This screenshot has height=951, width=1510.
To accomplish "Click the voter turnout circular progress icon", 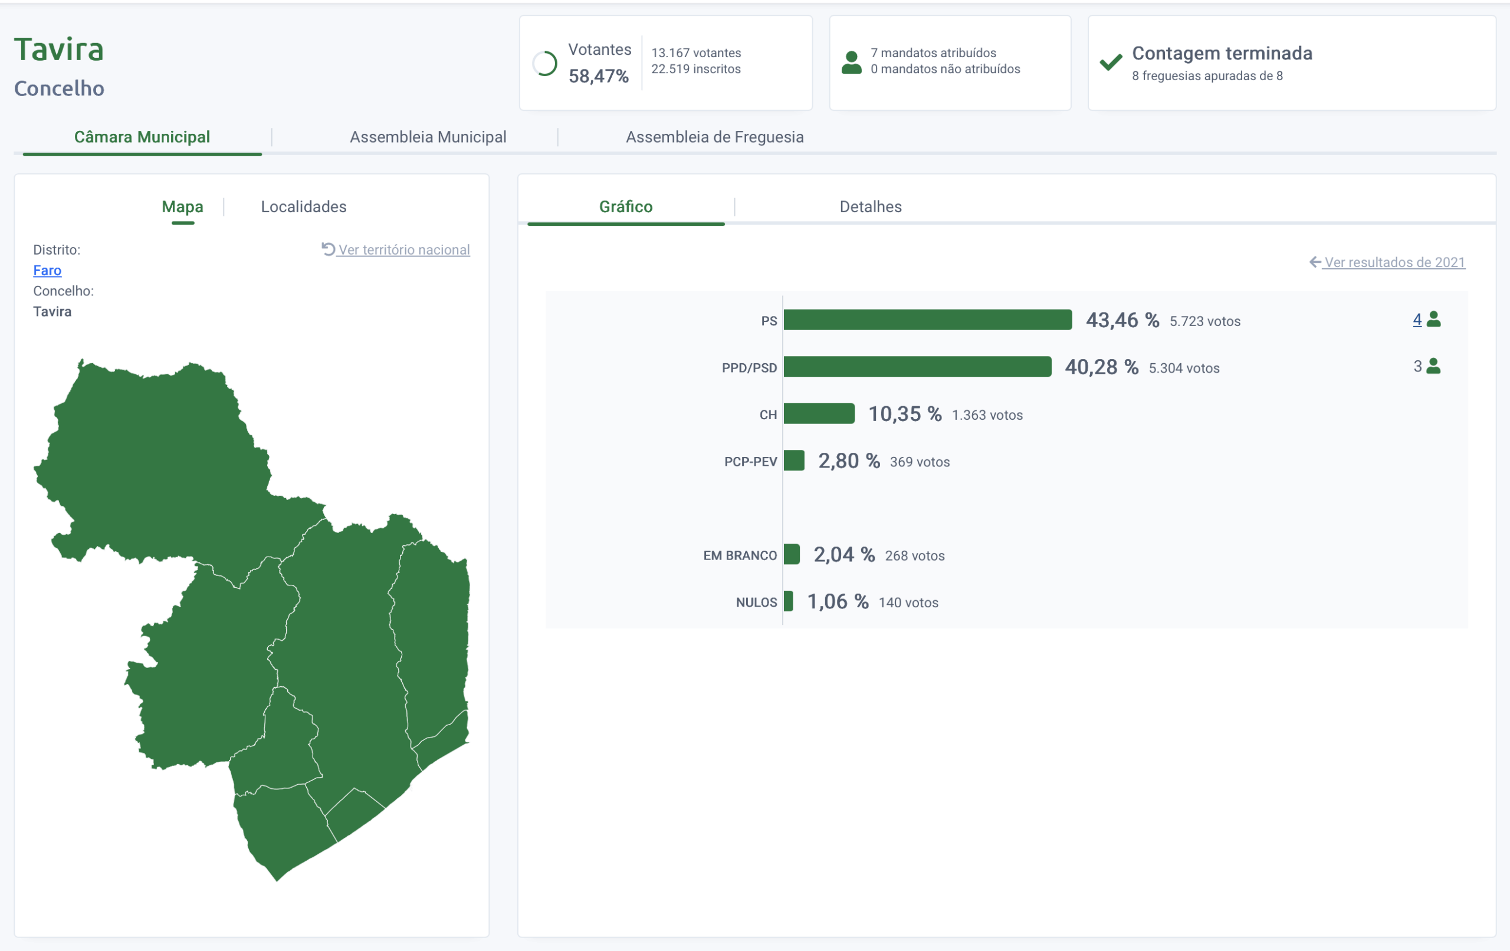I will pyautogui.click(x=544, y=63).
